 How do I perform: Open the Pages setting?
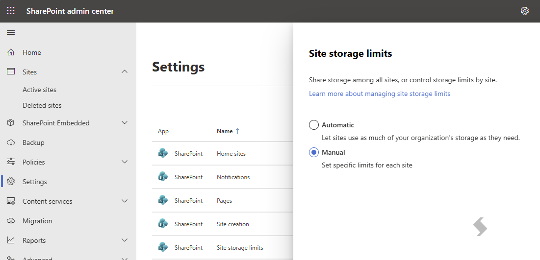(x=224, y=200)
